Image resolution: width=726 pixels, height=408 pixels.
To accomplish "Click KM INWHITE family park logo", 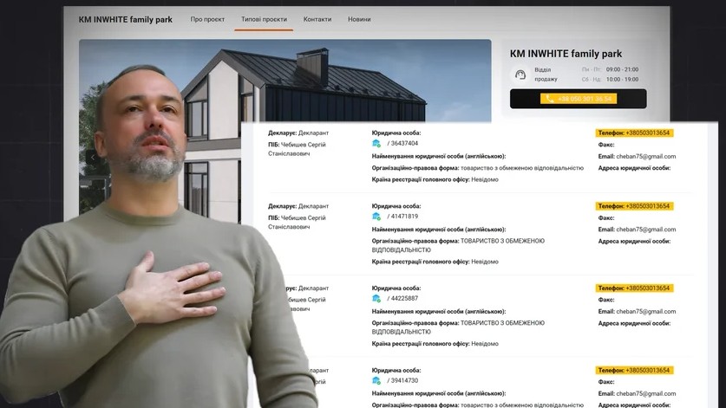I will tap(126, 19).
